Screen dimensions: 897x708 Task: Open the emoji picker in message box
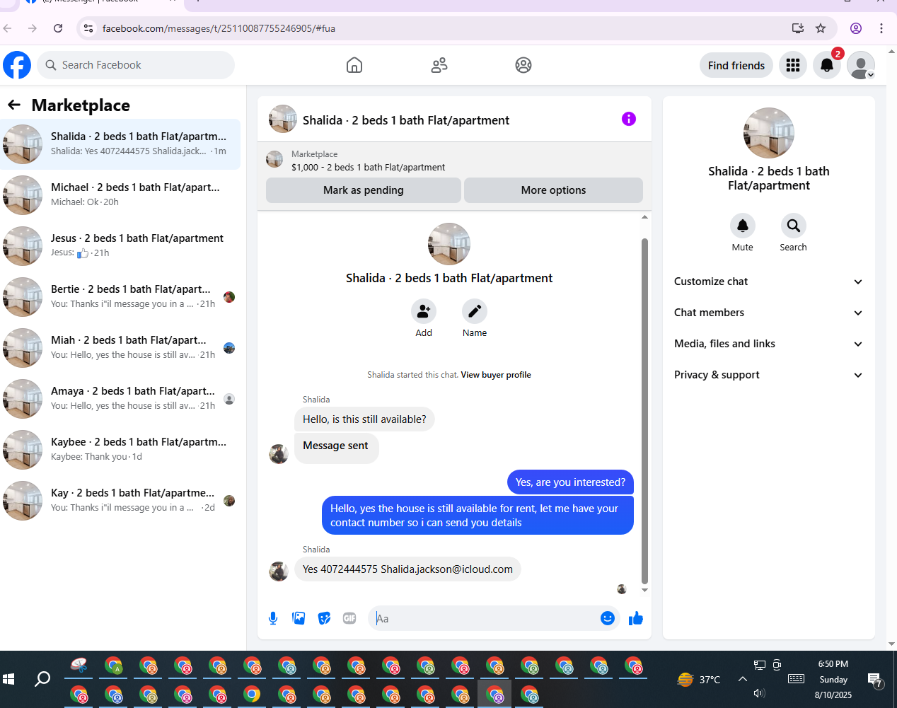(608, 618)
